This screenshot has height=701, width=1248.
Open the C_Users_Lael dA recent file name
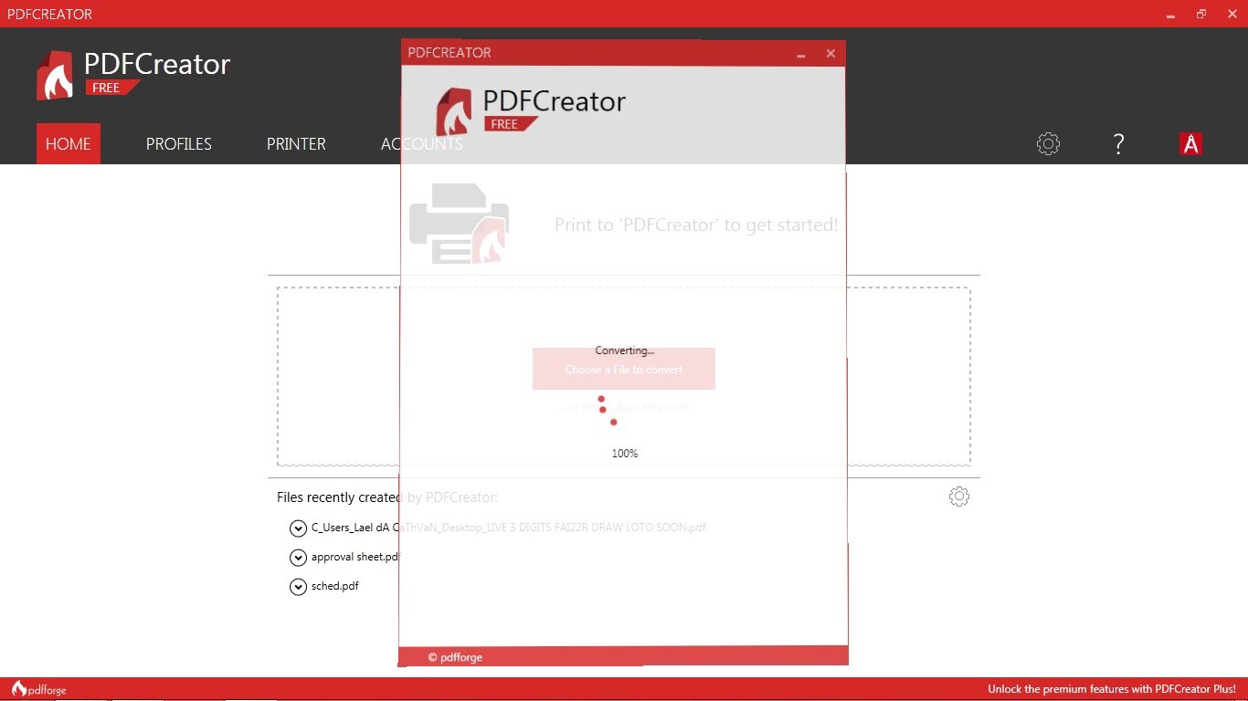click(x=508, y=528)
